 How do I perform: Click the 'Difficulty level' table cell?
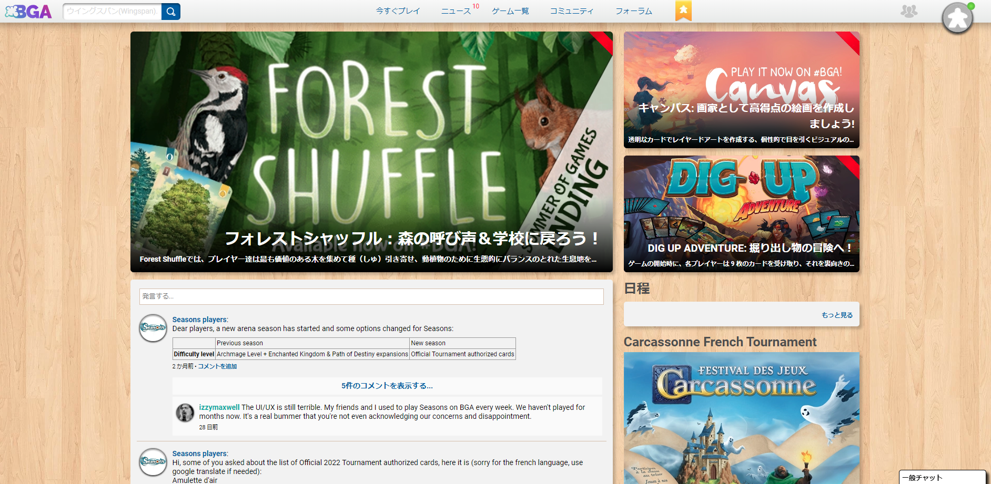click(194, 354)
